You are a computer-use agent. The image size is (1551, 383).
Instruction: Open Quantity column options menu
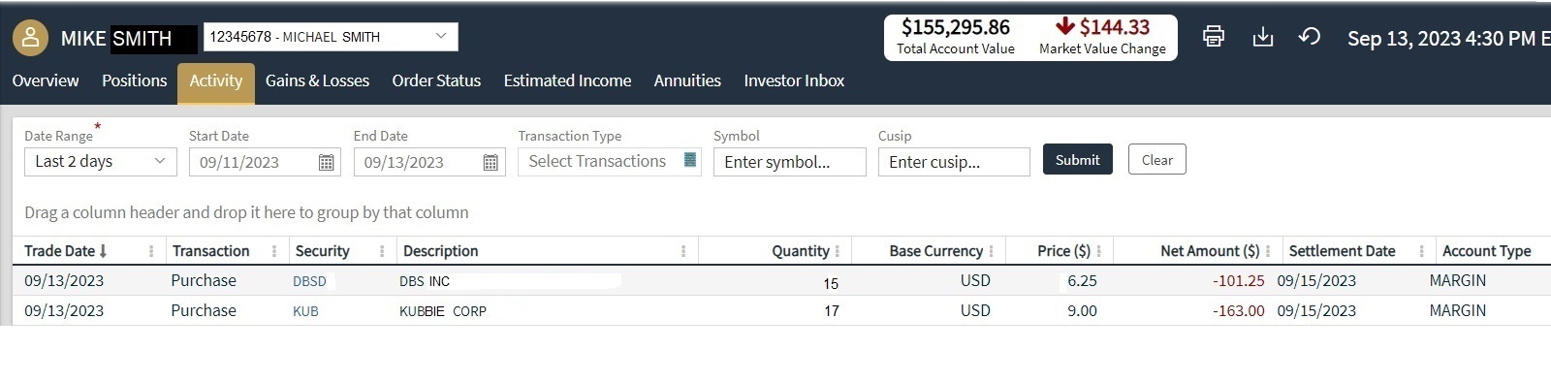tap(837, 251)
